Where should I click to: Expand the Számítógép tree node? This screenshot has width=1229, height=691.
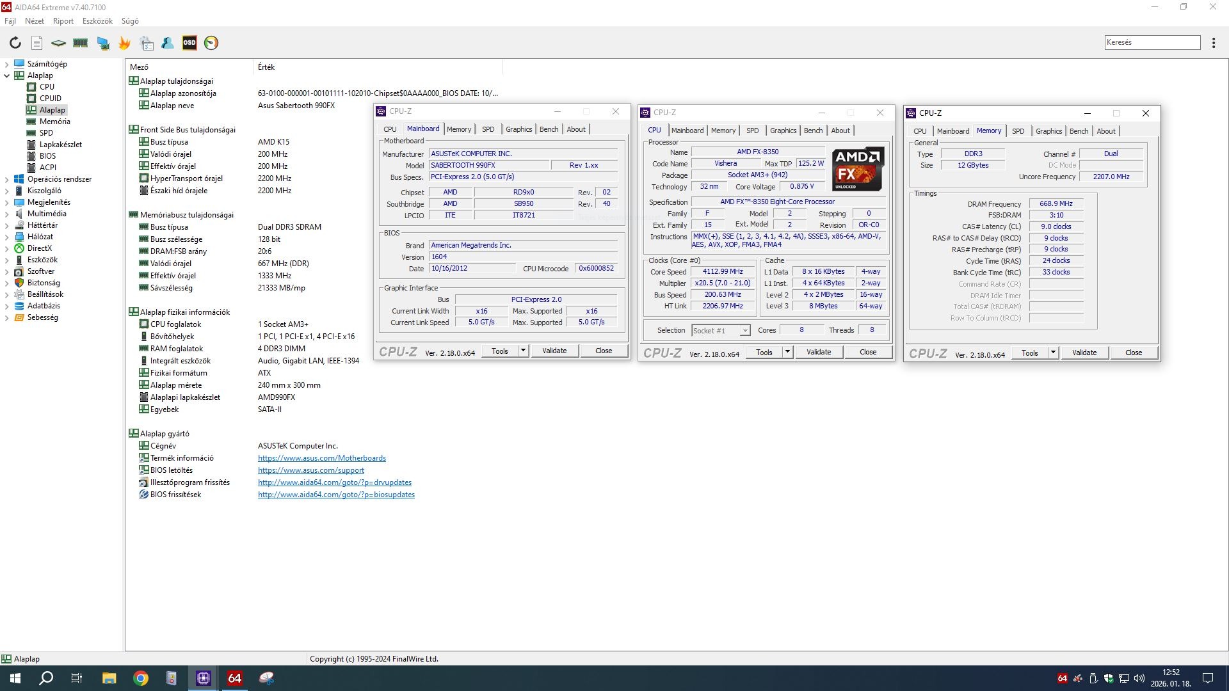[x=6, y=64]
